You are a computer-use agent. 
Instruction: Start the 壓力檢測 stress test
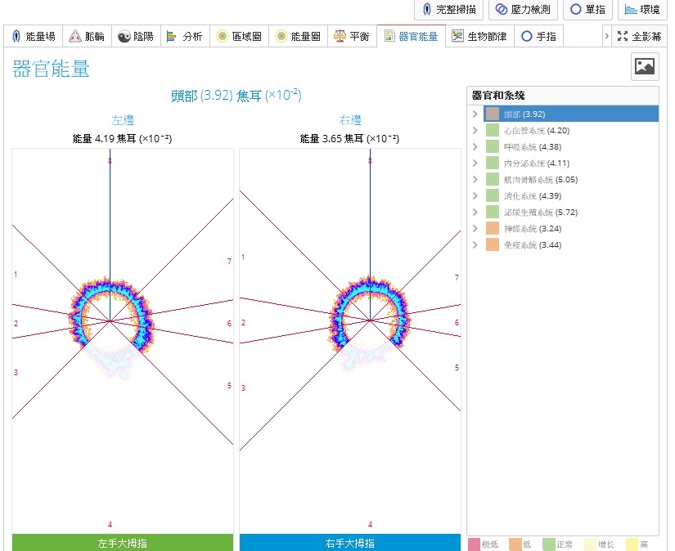coord(522,10)
